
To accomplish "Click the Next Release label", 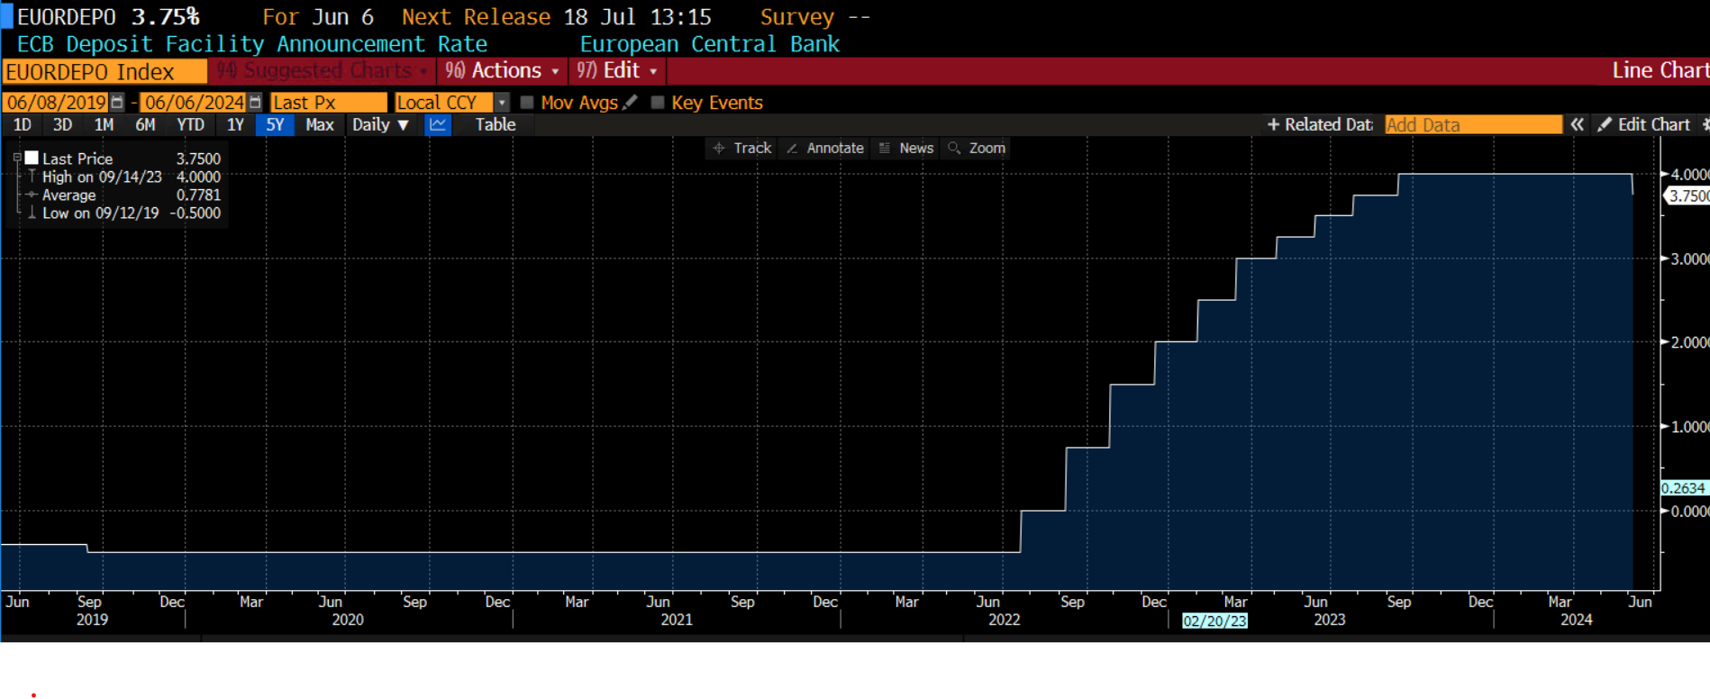I will click(476, 17).
